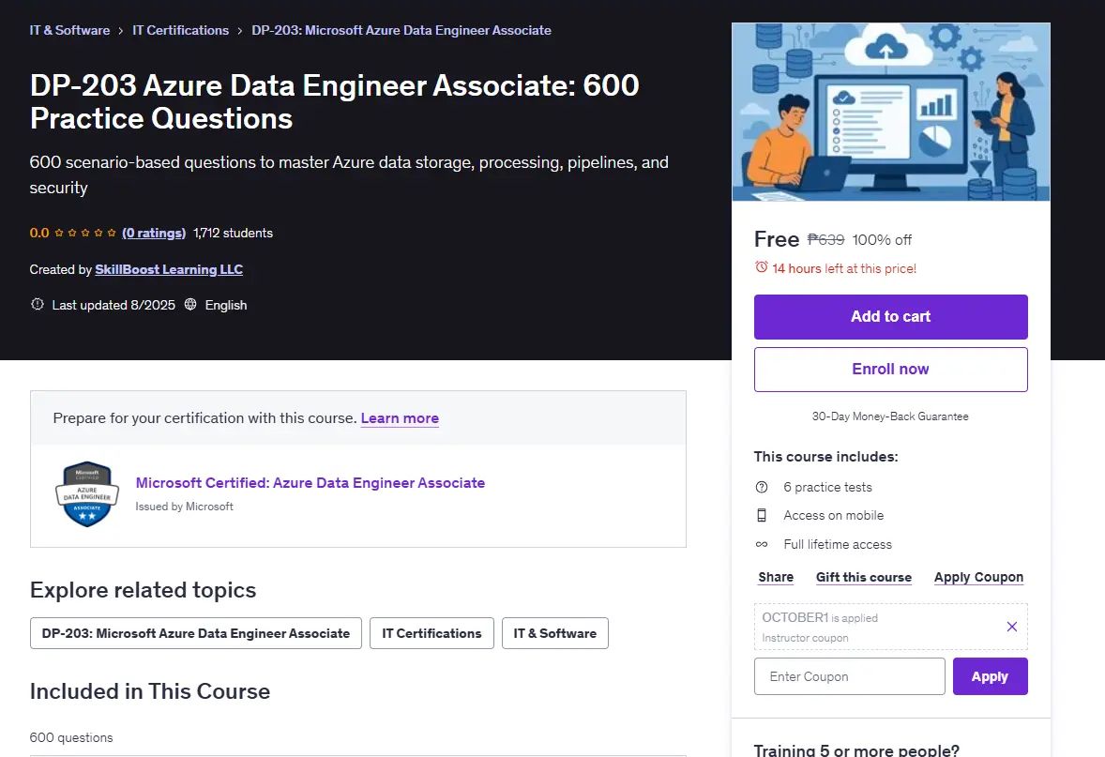Click the globe language icon
Screen dimensions: 1105x757
pyautogui.click(x=190, y=304)
